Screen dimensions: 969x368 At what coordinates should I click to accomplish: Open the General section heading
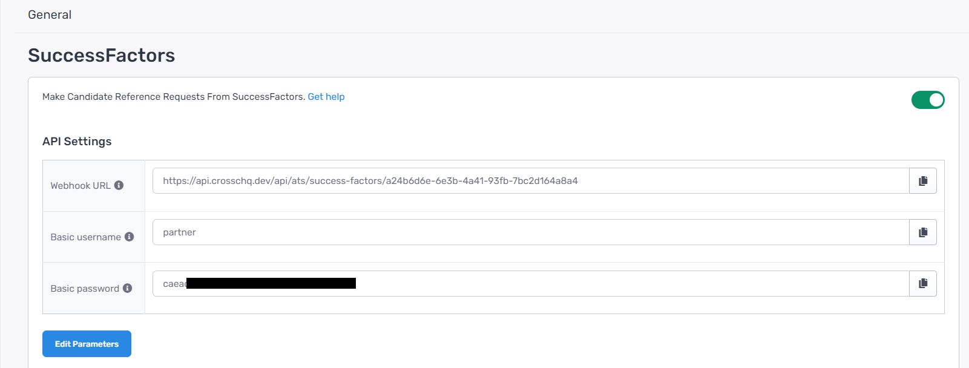(x=50, y=15)
